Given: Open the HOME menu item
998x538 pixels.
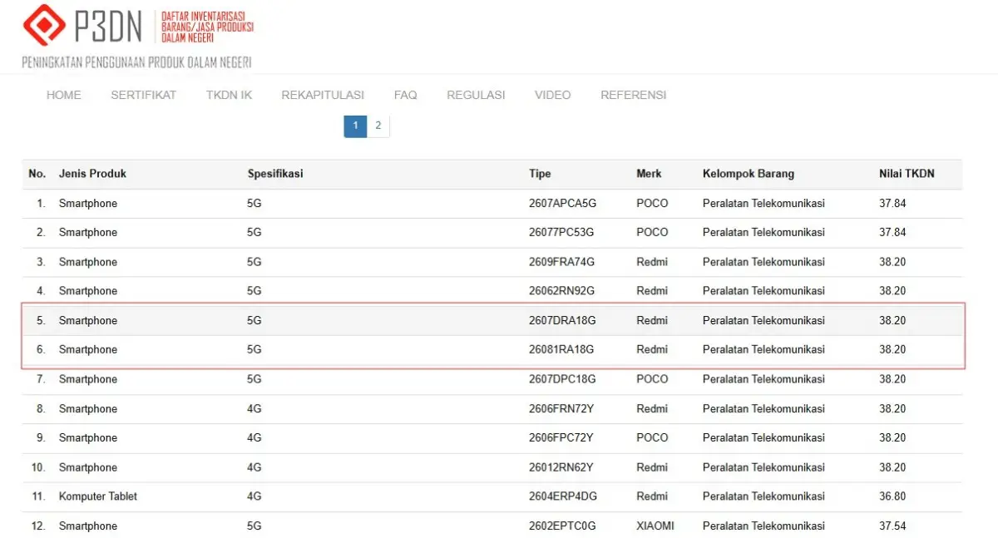Looking at the screenshot, I should pyautogui.click(x=64, y=95).
